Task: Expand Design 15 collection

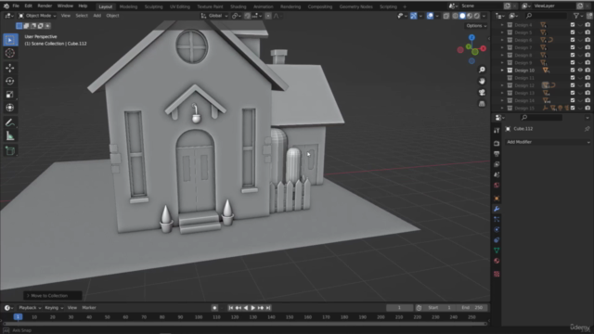Action: 502,108
